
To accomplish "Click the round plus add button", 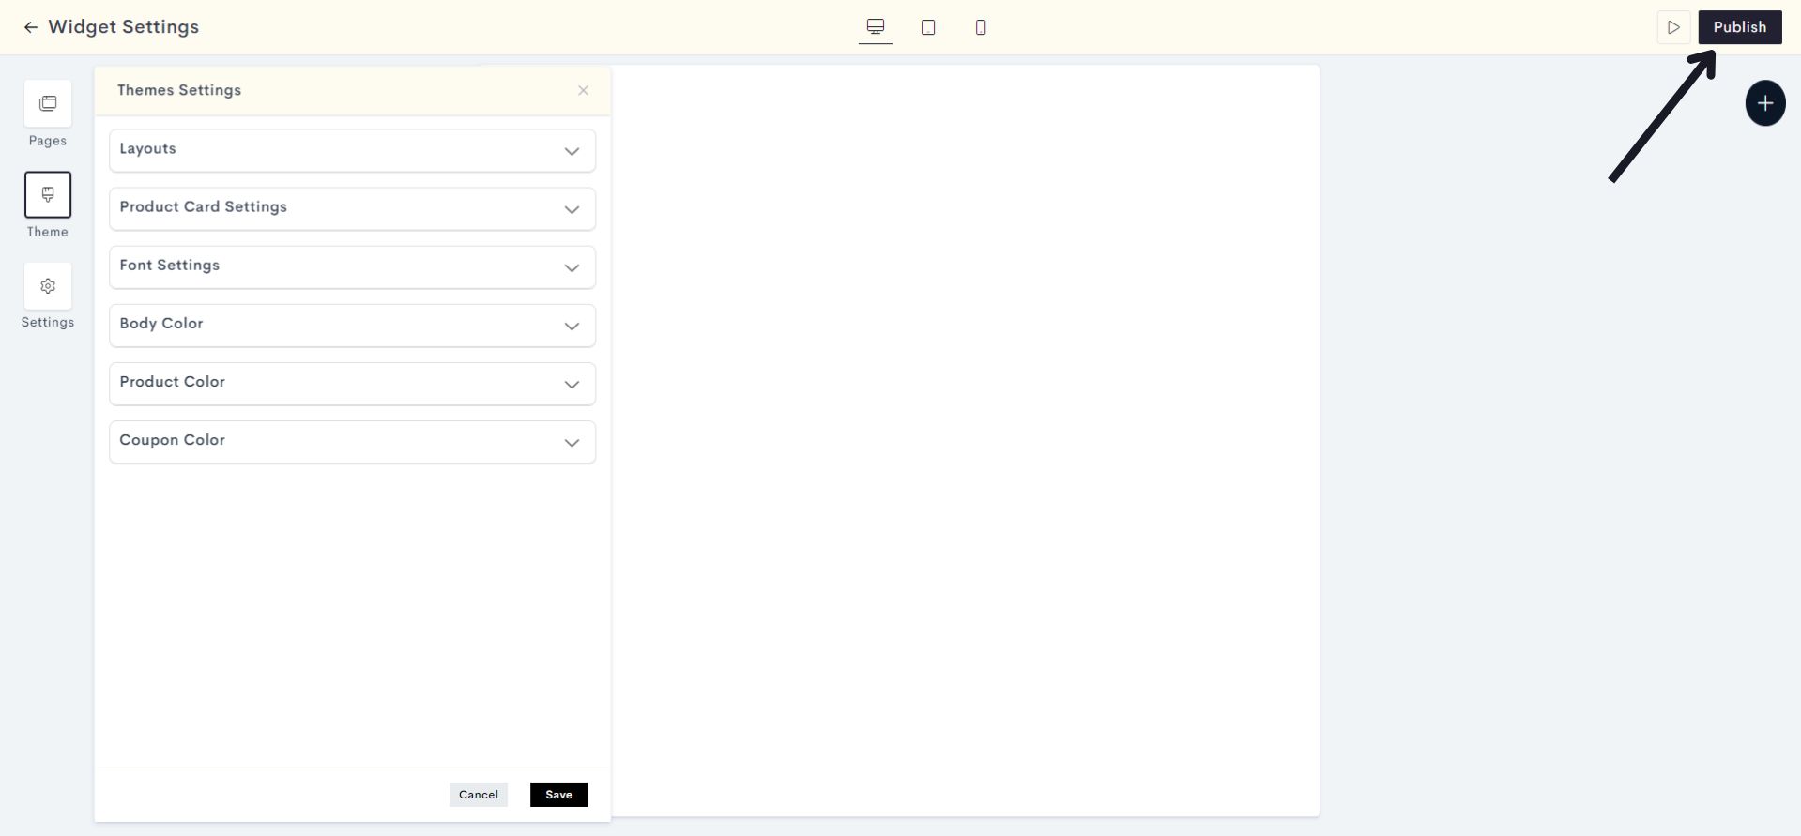I will click(1765, 103).
